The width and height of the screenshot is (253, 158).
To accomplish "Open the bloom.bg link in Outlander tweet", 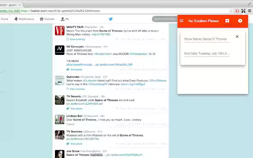I will point(133,84).
